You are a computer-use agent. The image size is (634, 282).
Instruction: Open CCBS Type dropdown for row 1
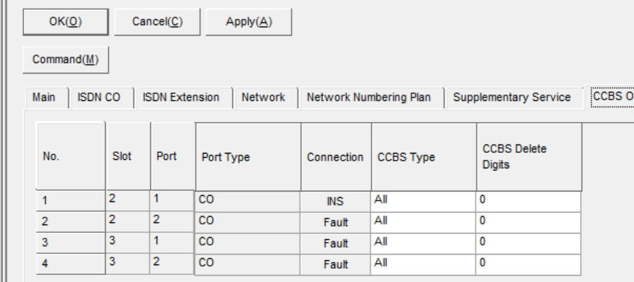coord(423,201)
